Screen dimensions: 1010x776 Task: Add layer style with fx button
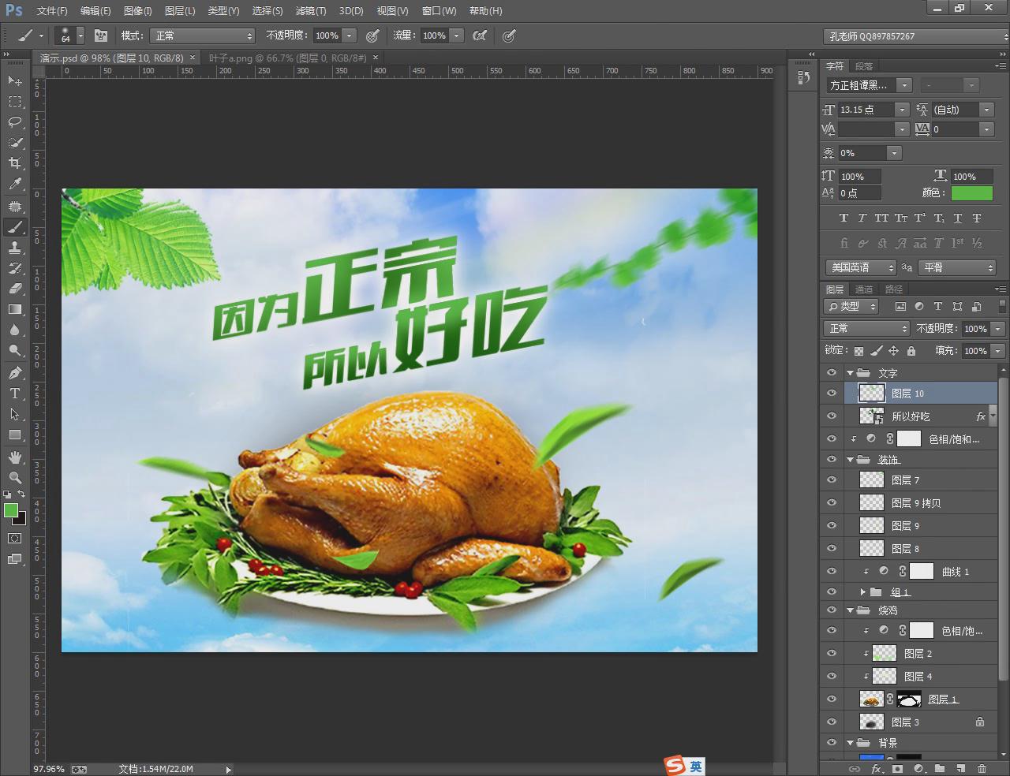pos(876,768)
